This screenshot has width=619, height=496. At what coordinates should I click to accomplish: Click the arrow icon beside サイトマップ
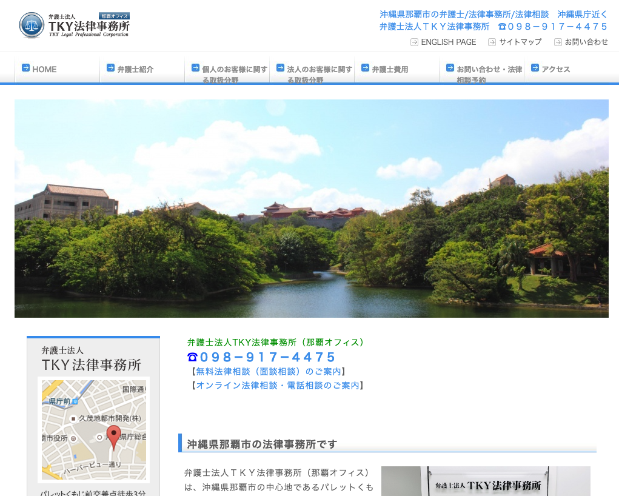coord(492,42)
